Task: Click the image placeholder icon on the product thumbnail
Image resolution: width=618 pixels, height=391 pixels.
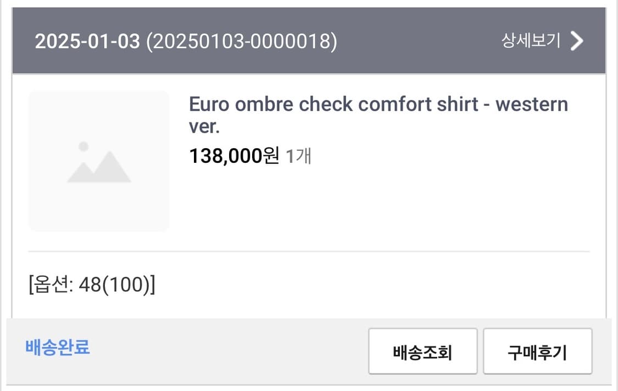Action: tap(98, 162)
